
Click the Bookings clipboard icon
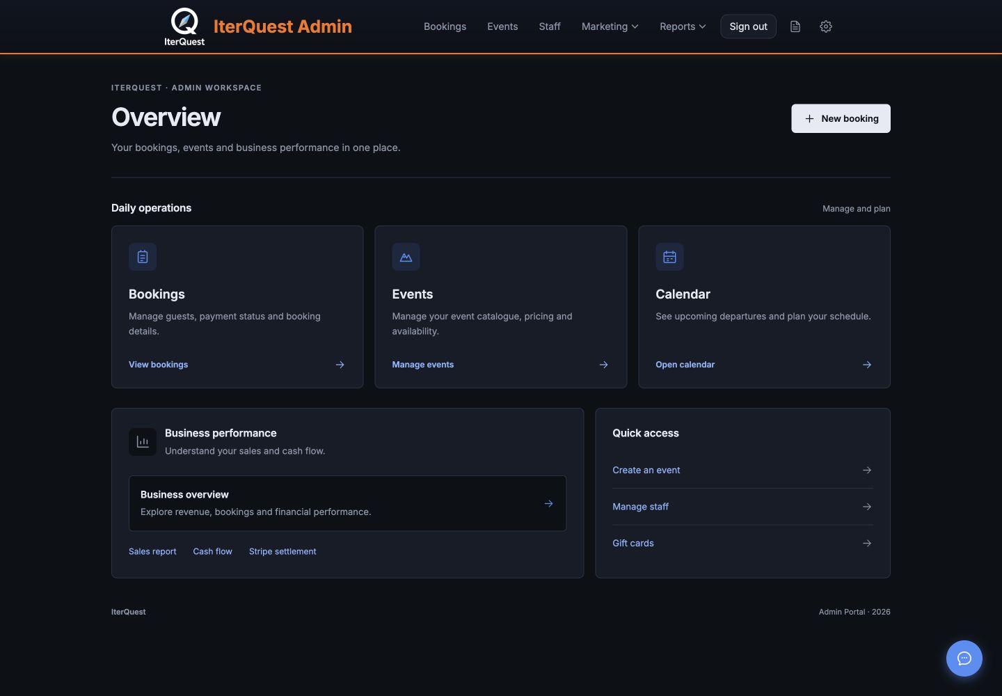pyautogui.click(x=143, y=257)
